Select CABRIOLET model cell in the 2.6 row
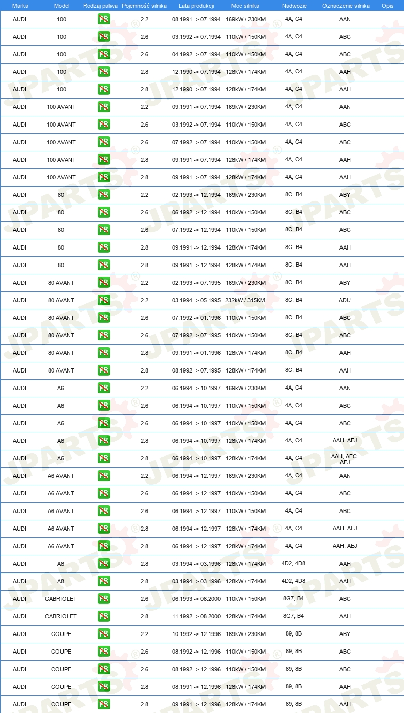The image size is (404, 713). 61,599
